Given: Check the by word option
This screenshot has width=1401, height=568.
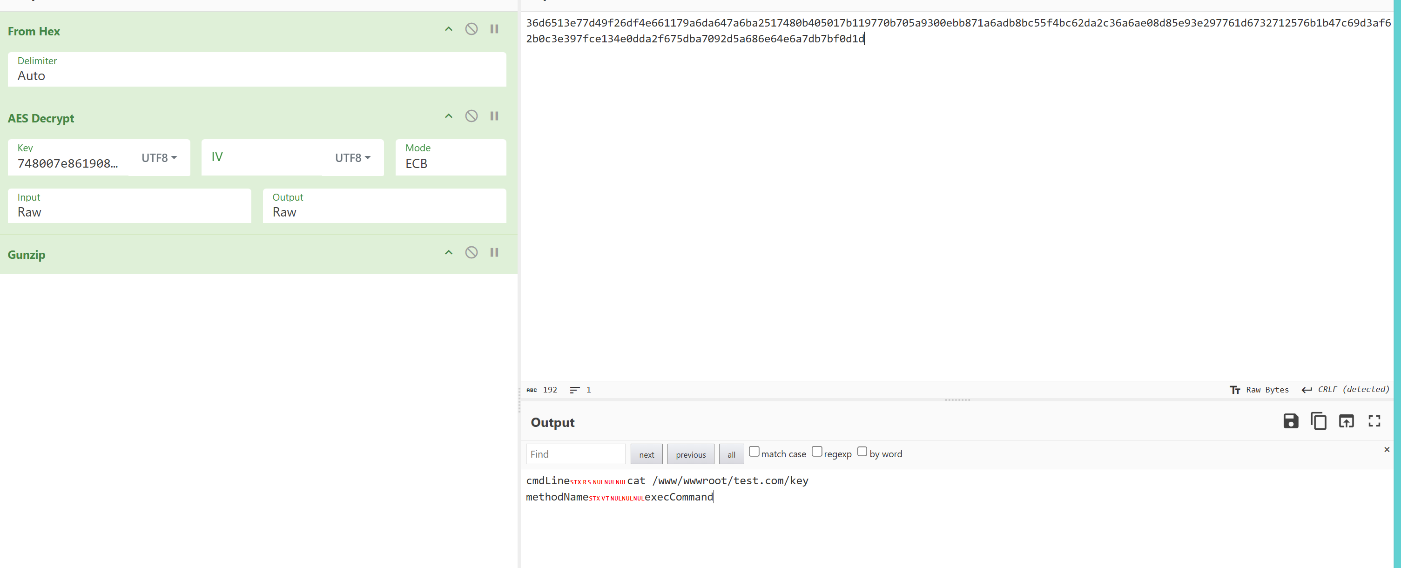Looking at the screenshot, I should (x=862, y=452).
